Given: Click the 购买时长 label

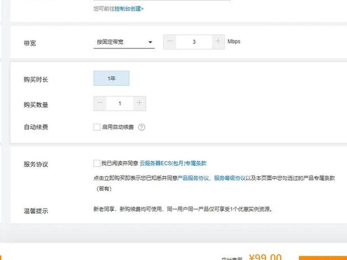Looking at the screenshot, I should (36, 80).
